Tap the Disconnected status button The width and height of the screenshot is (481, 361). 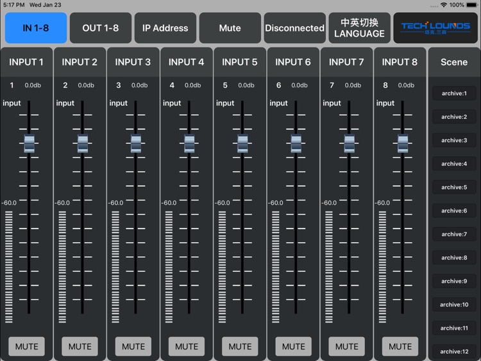[295, 28]
